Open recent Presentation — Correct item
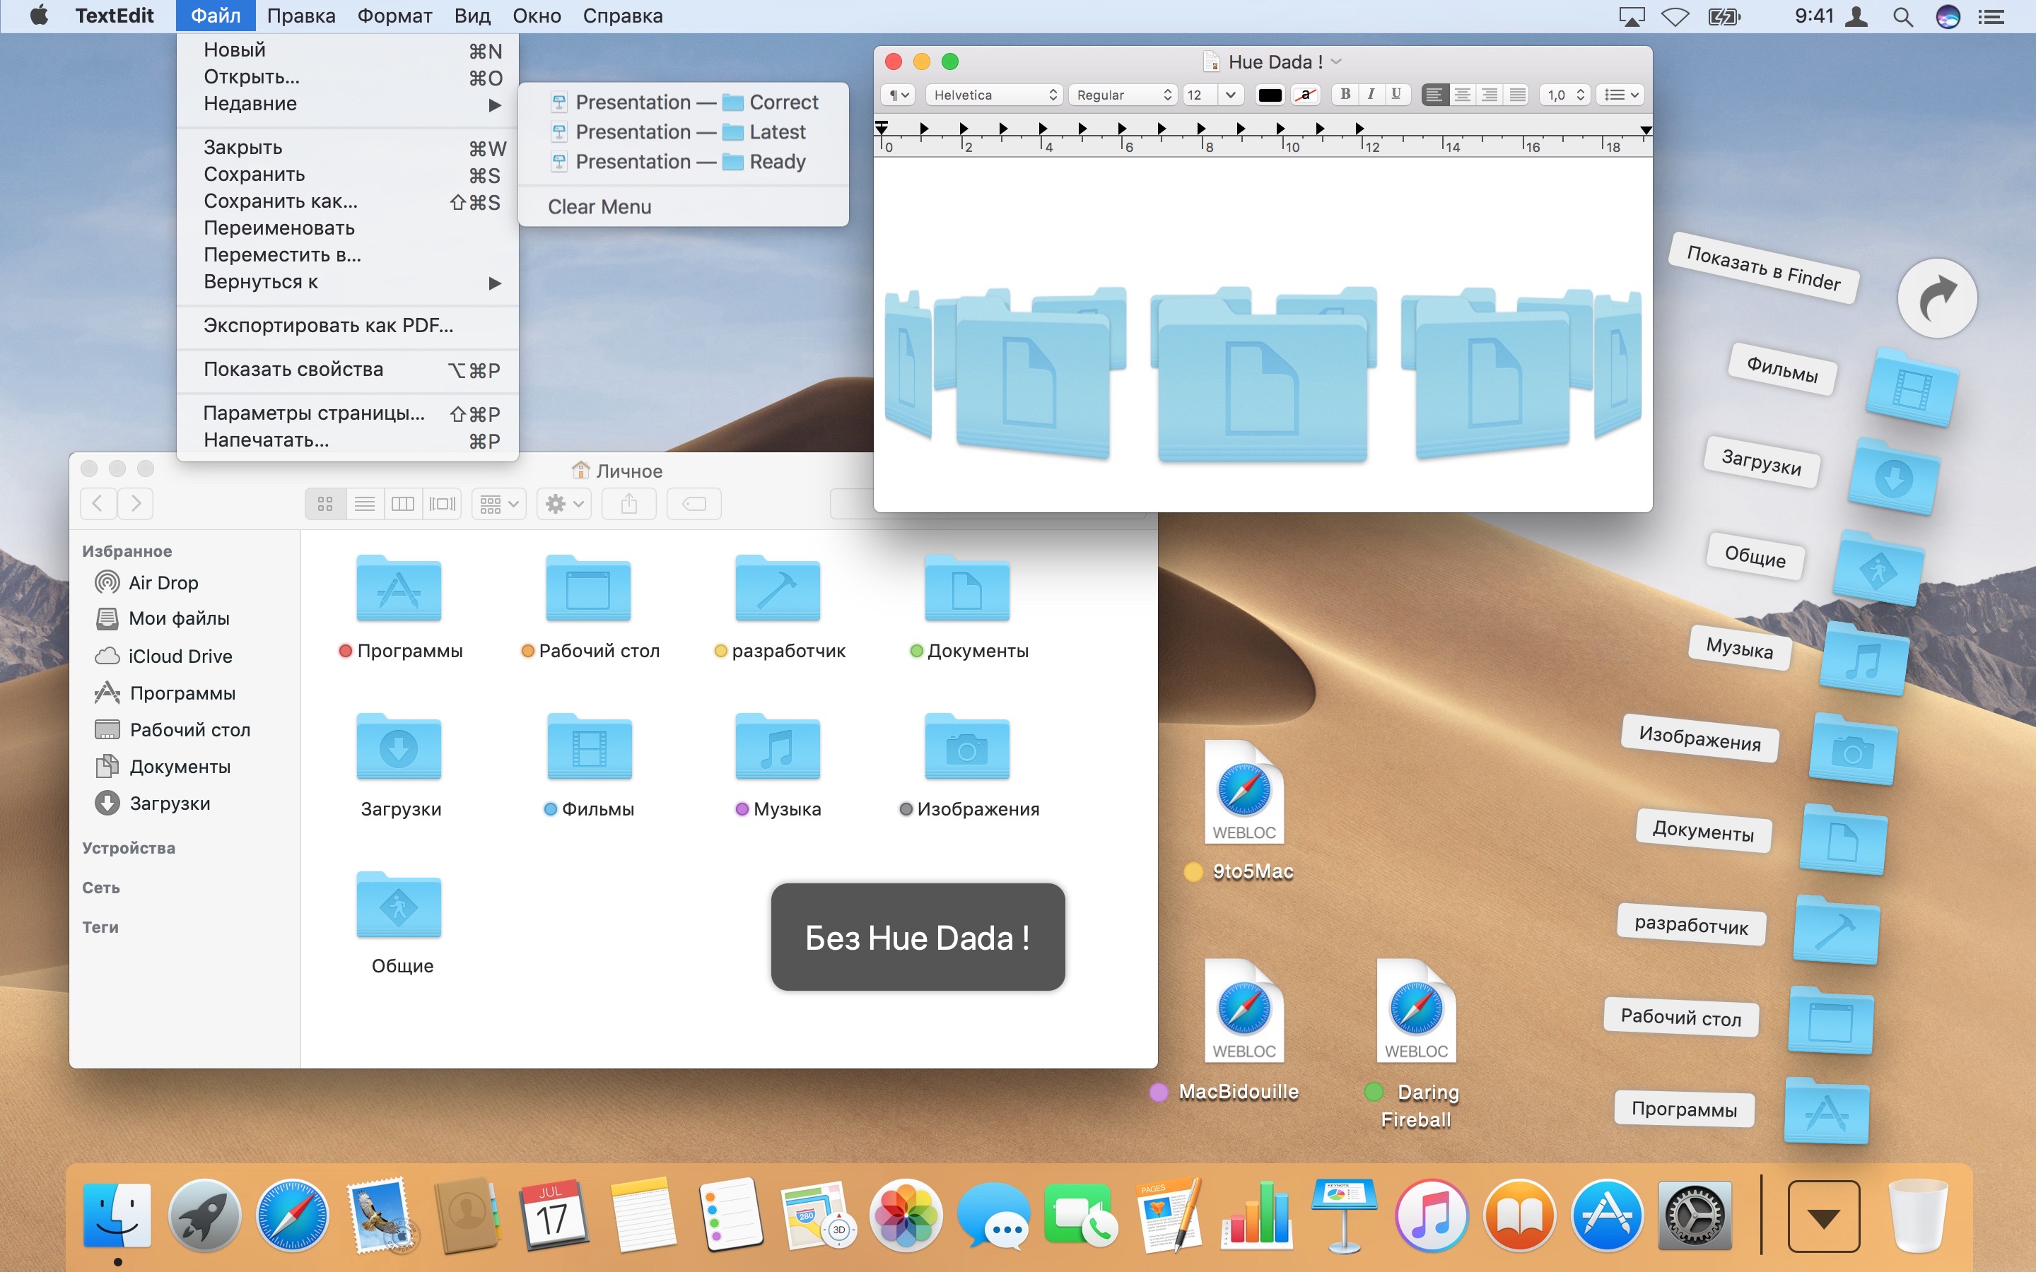Viewport: 2036px width, 1272px height. [x=683, y=102]
